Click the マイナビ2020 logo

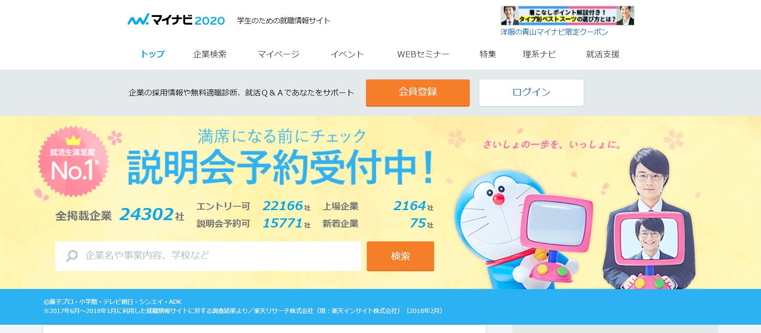[x=176, y=20]
